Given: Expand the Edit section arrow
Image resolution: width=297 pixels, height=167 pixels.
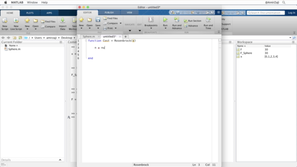Looking at the screenshot, I should 140,31.
